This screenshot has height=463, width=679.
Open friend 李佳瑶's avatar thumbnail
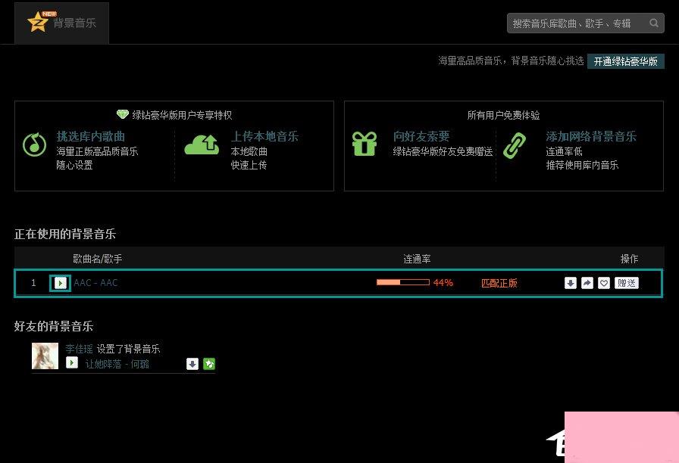pos(45,356)
